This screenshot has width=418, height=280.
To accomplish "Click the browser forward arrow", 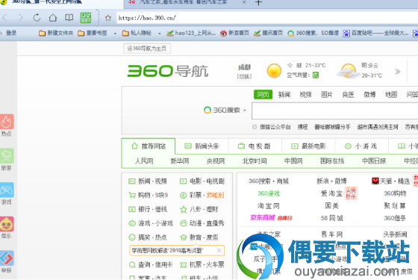I will click(x=21, y=18).
